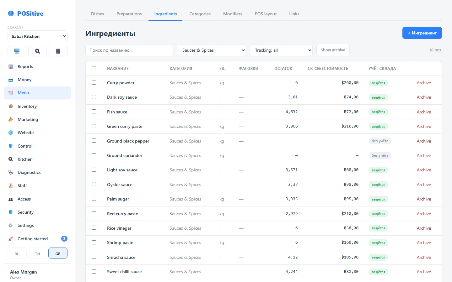
Task: Click the Reports bar-chart icon
Action: [x=11, y=66]
